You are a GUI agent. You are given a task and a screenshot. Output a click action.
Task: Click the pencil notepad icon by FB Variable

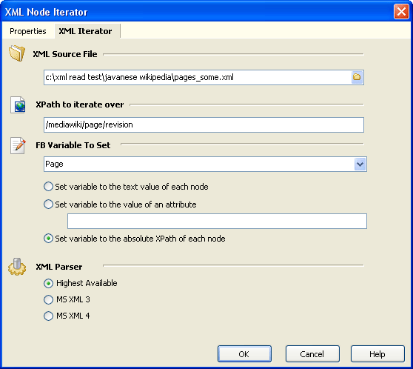pyautogui.click(x=18, y=145)
